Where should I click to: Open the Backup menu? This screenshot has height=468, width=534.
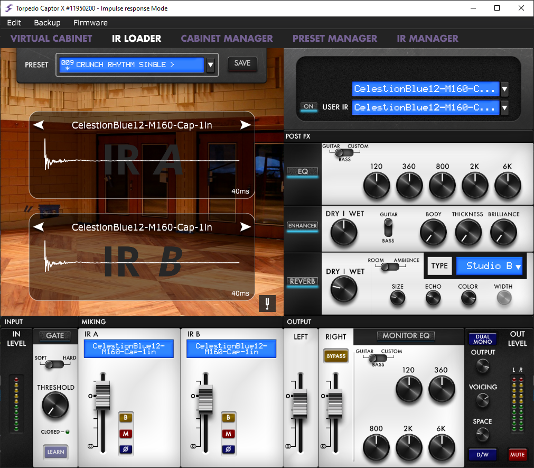[47, 23]
